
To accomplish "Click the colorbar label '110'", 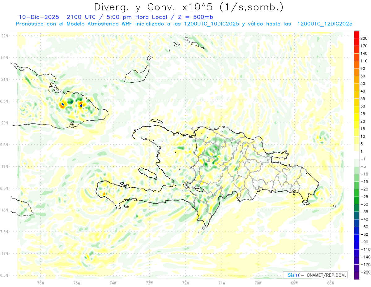I will coord(364,61).
